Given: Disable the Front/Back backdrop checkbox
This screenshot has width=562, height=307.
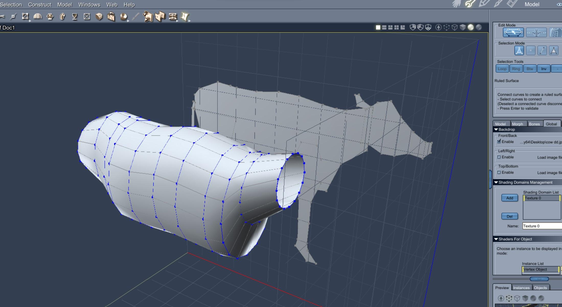Looking at the screenshot, I should pos(499,141).
